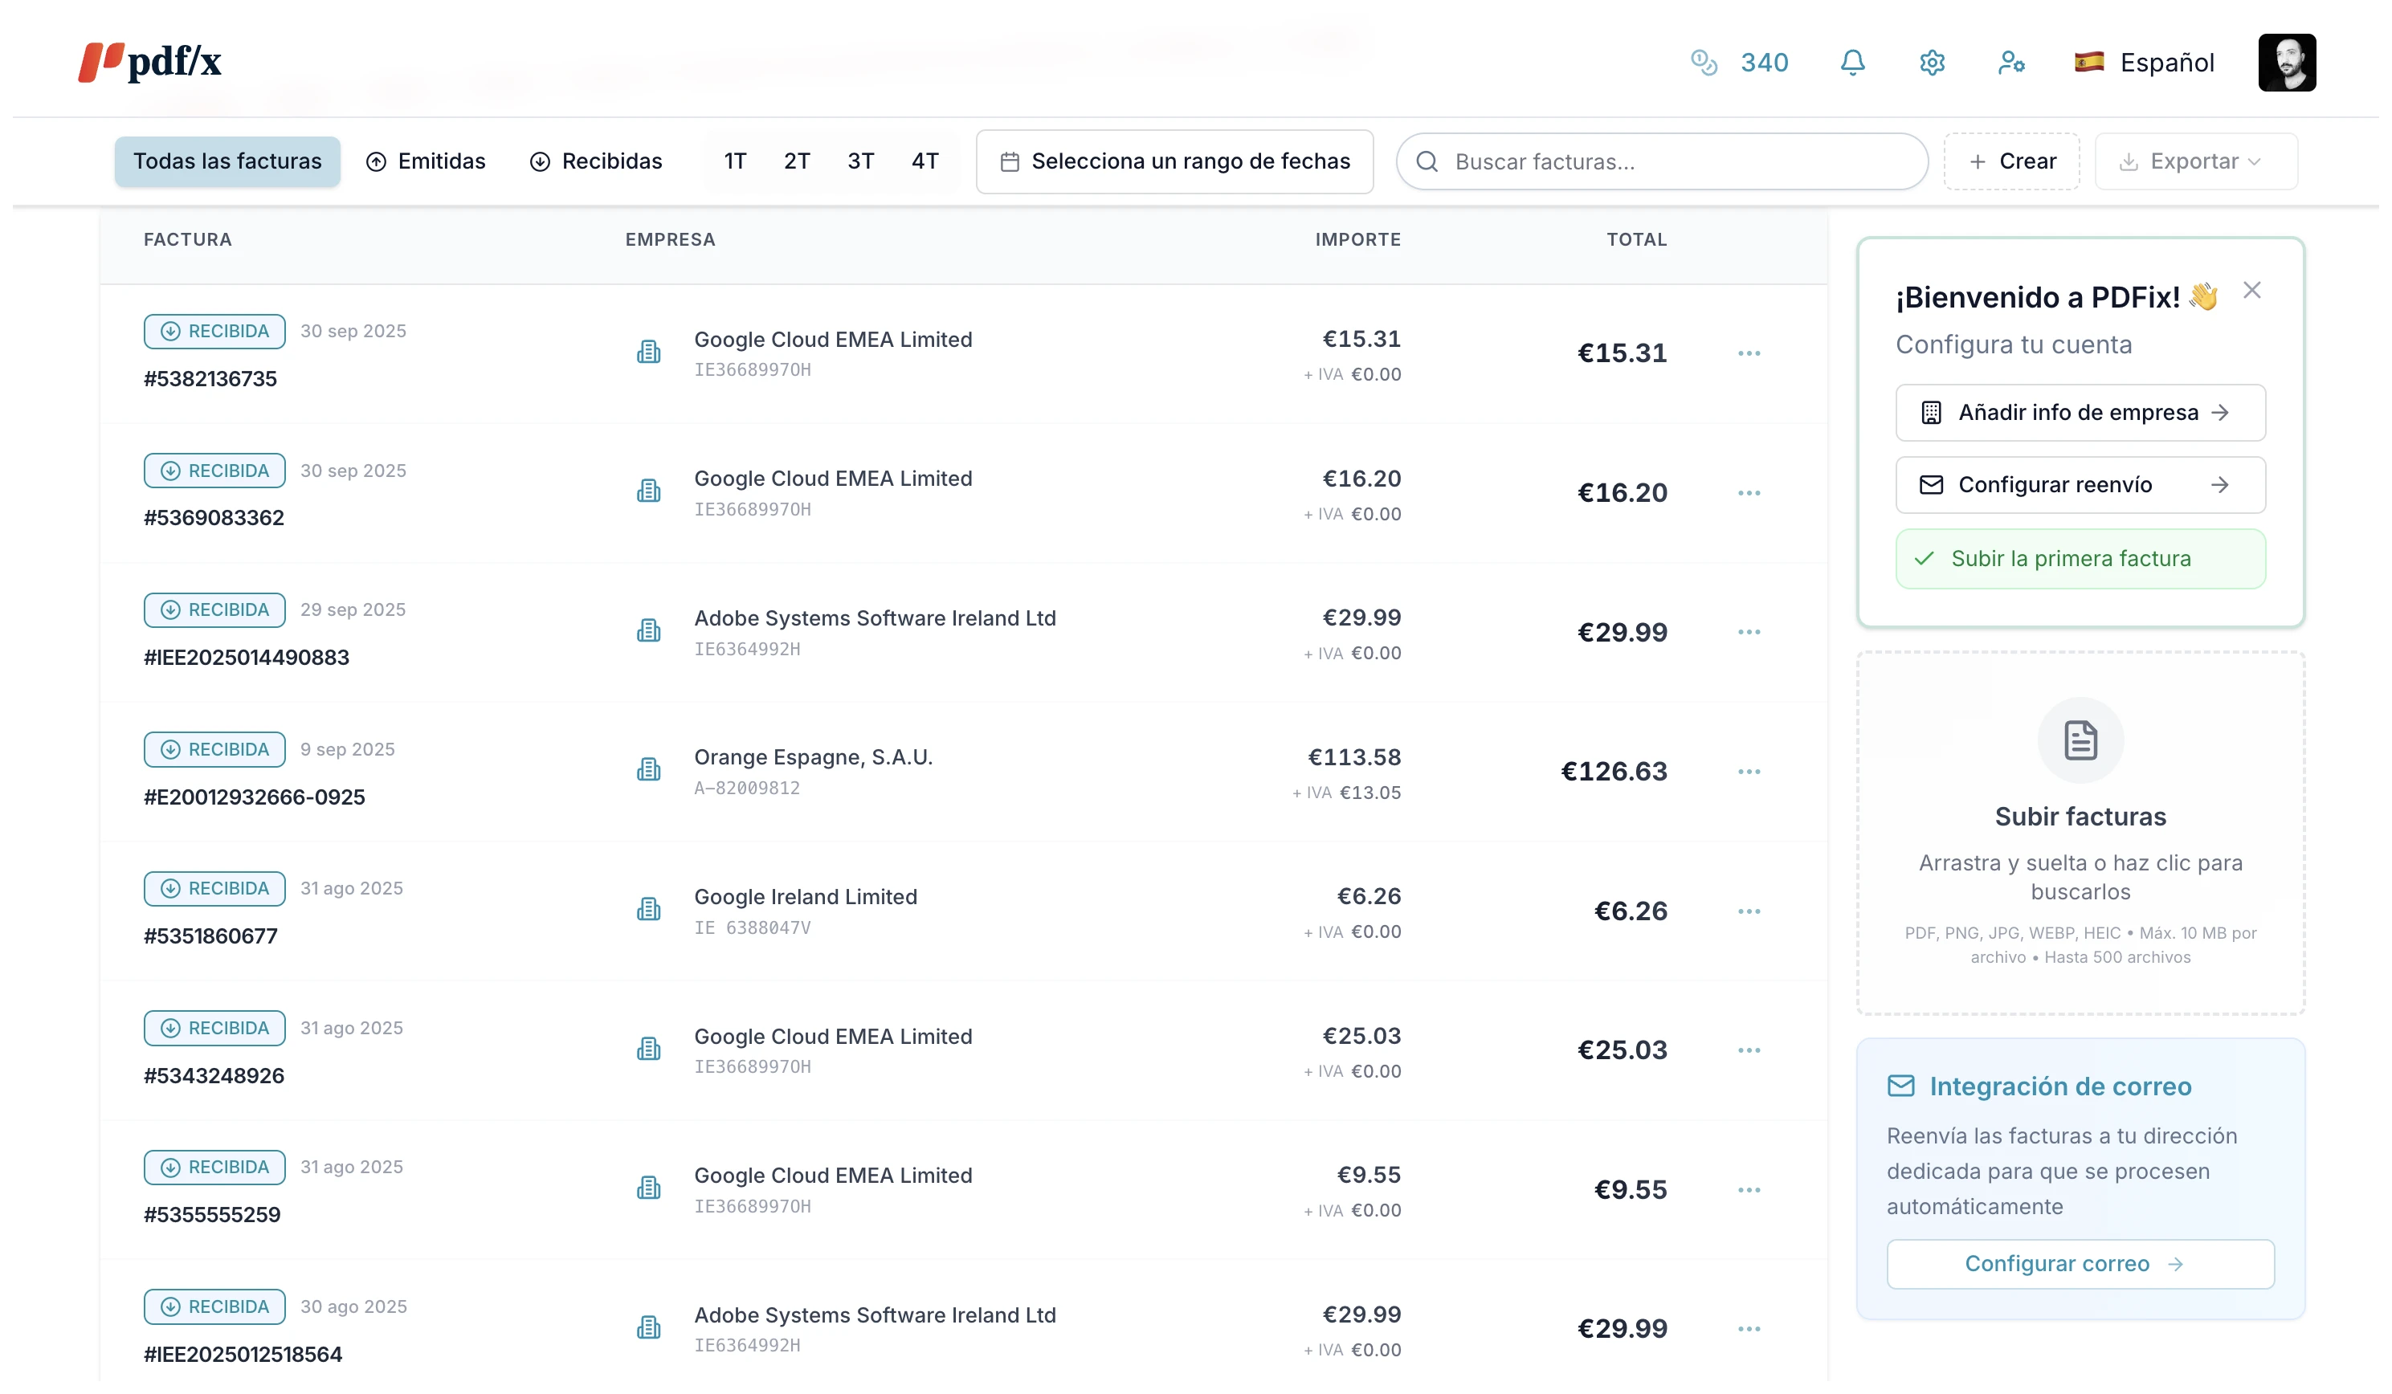Open three-dot menu for invoice #5382136735

1749,354
